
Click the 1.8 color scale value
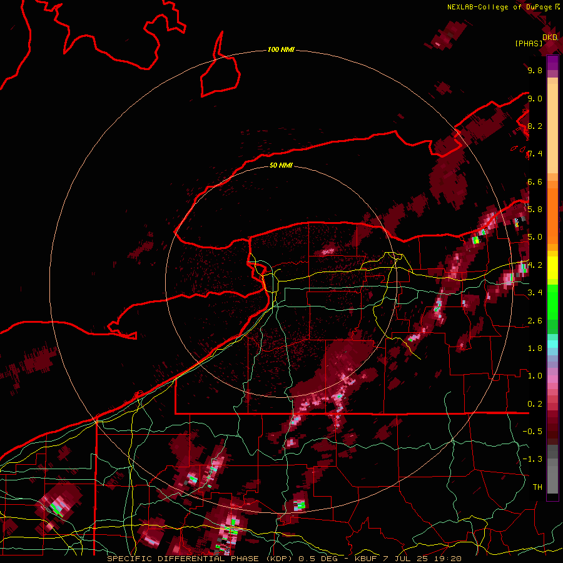click(535, 348)
